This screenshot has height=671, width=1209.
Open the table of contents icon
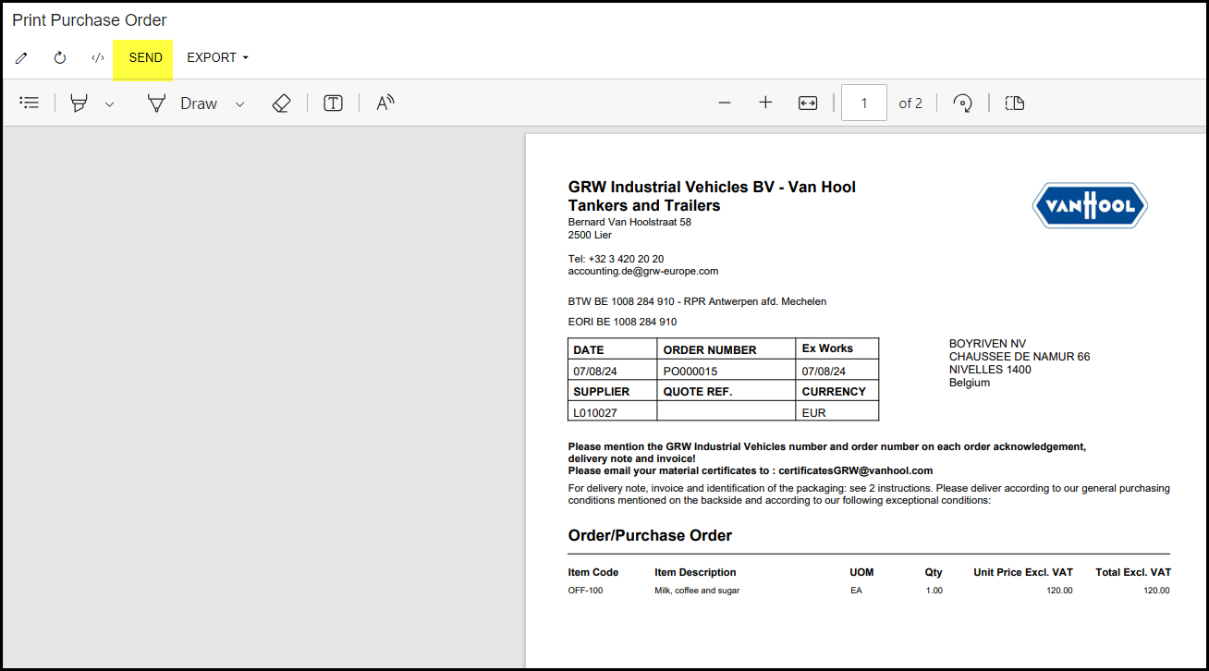click(x=30, y=104)
